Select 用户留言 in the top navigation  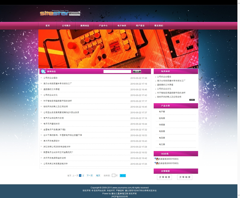140,26
